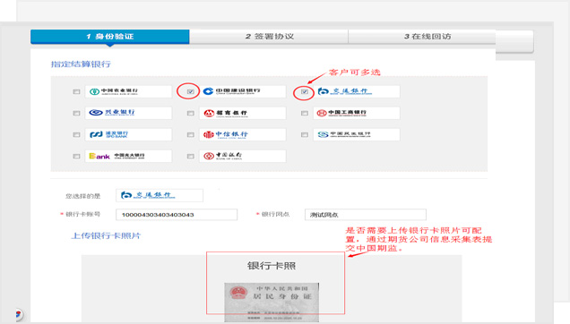Click the 上传银行卡照片 heading
This screenshot has width=570, height=324.
click(x=106, y=235)
